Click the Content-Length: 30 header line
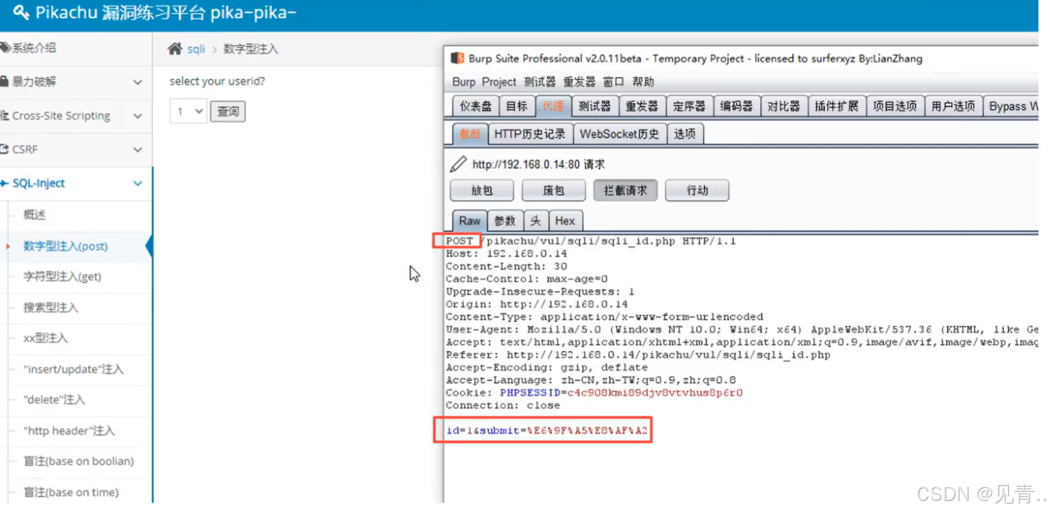1050x512 pixels. tap(506, 266)
